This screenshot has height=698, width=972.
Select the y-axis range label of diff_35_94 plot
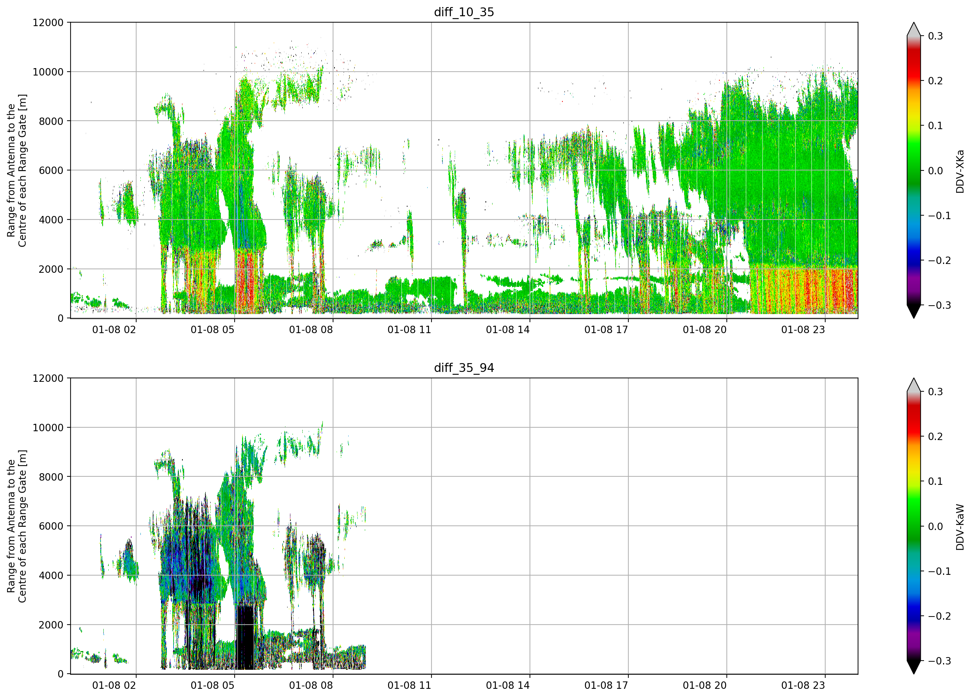coord(17,526)
